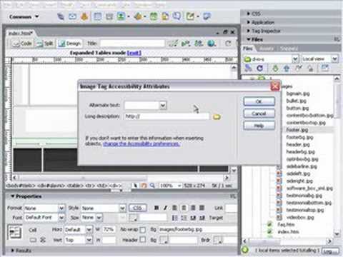343x257 pixels.
Task: Click the Check In lock icon
Action: pos(310,69)
